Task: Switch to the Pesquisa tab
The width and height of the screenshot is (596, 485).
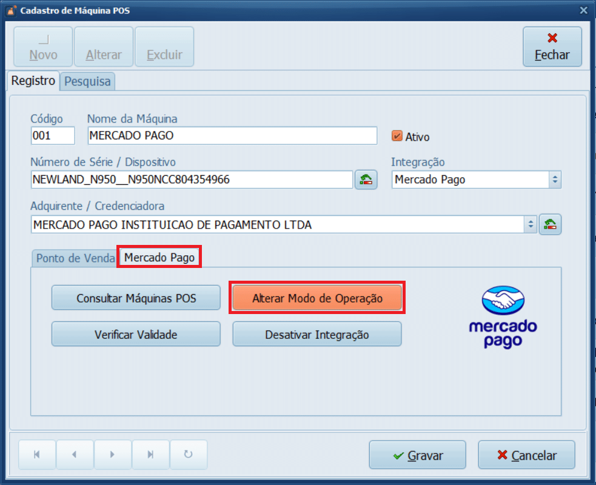Action: pos(88,81)
